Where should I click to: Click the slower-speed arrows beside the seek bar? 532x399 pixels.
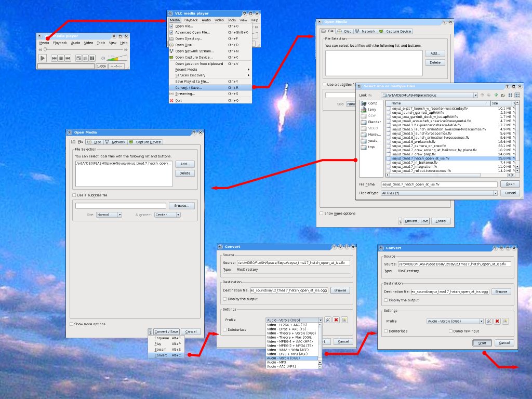tap(41, 50)
